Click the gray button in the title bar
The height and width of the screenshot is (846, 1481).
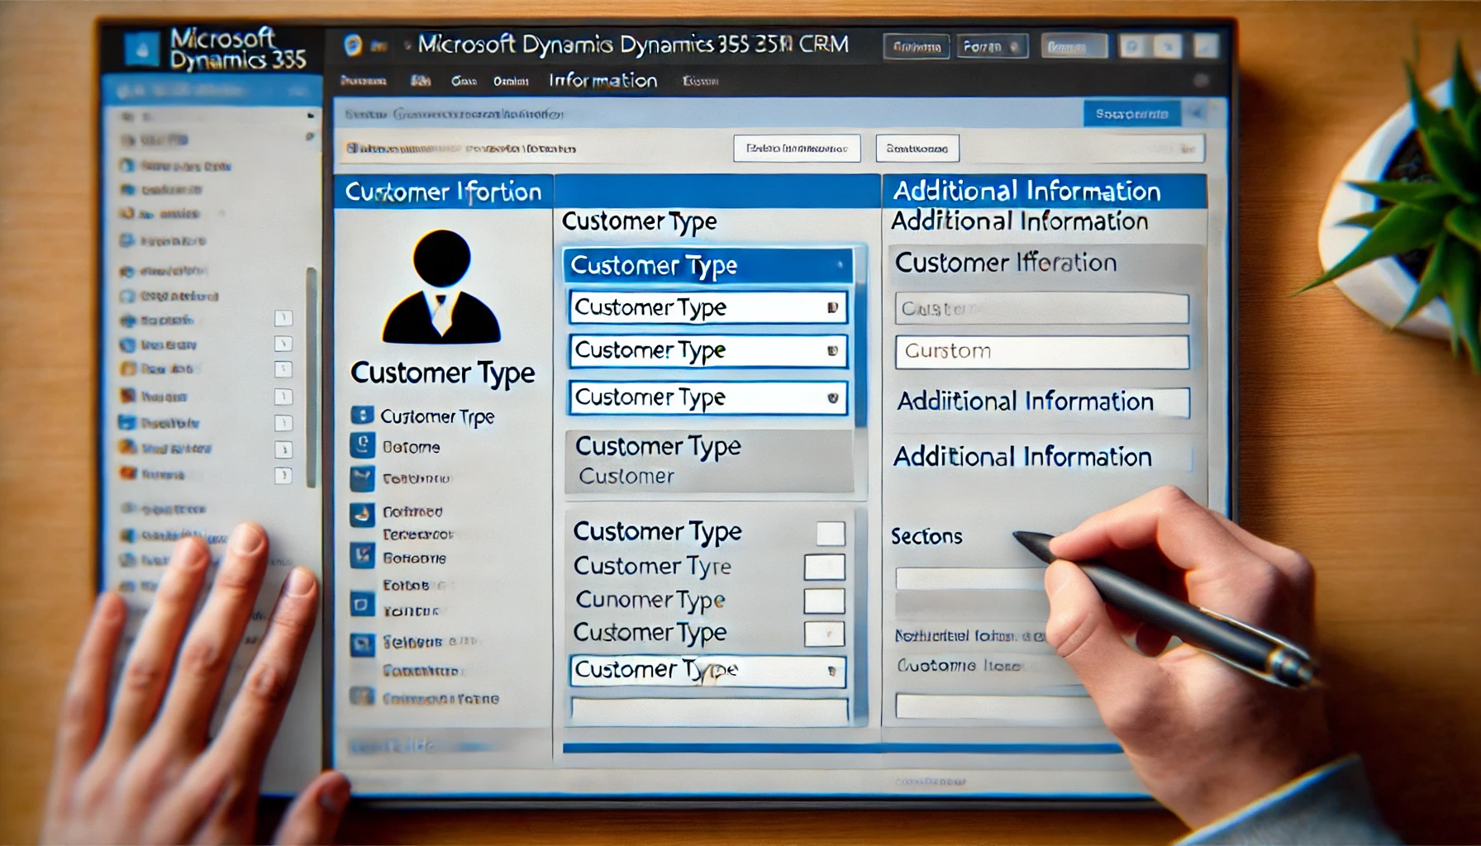click(1074, 47)
